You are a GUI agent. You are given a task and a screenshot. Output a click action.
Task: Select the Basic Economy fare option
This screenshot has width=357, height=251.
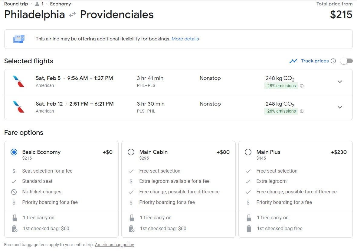(14, 152)
